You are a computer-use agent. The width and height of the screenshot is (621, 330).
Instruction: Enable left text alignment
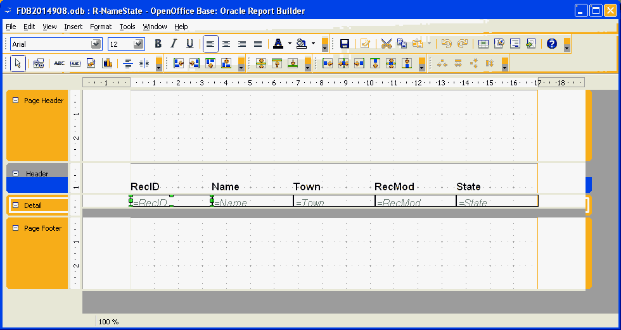[x=210, y=44]
